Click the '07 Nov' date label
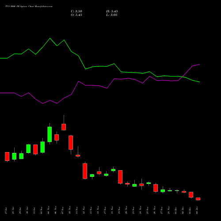Viewport: 221px width, 221px height. coord(63,210)
